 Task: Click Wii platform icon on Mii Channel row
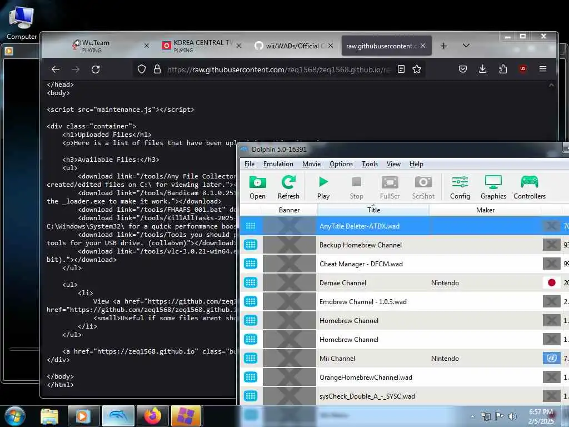(251, 358)
